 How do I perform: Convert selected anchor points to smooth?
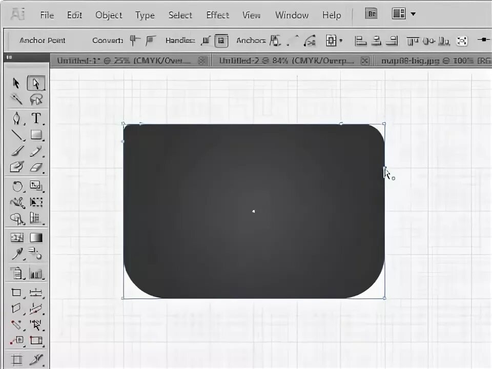(x=151, y=40)
